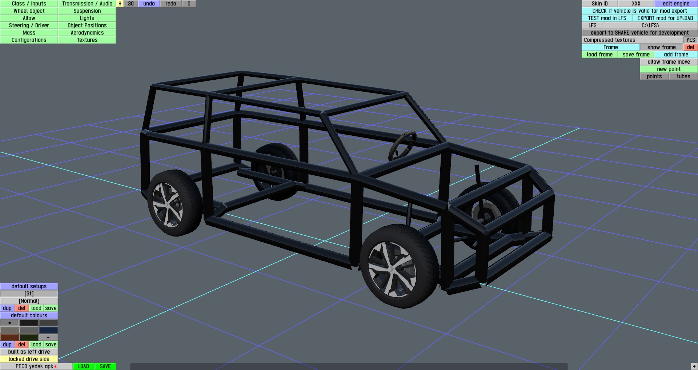Load a default setup
Viewport: 698px width, 370px height.
(36, 308)
